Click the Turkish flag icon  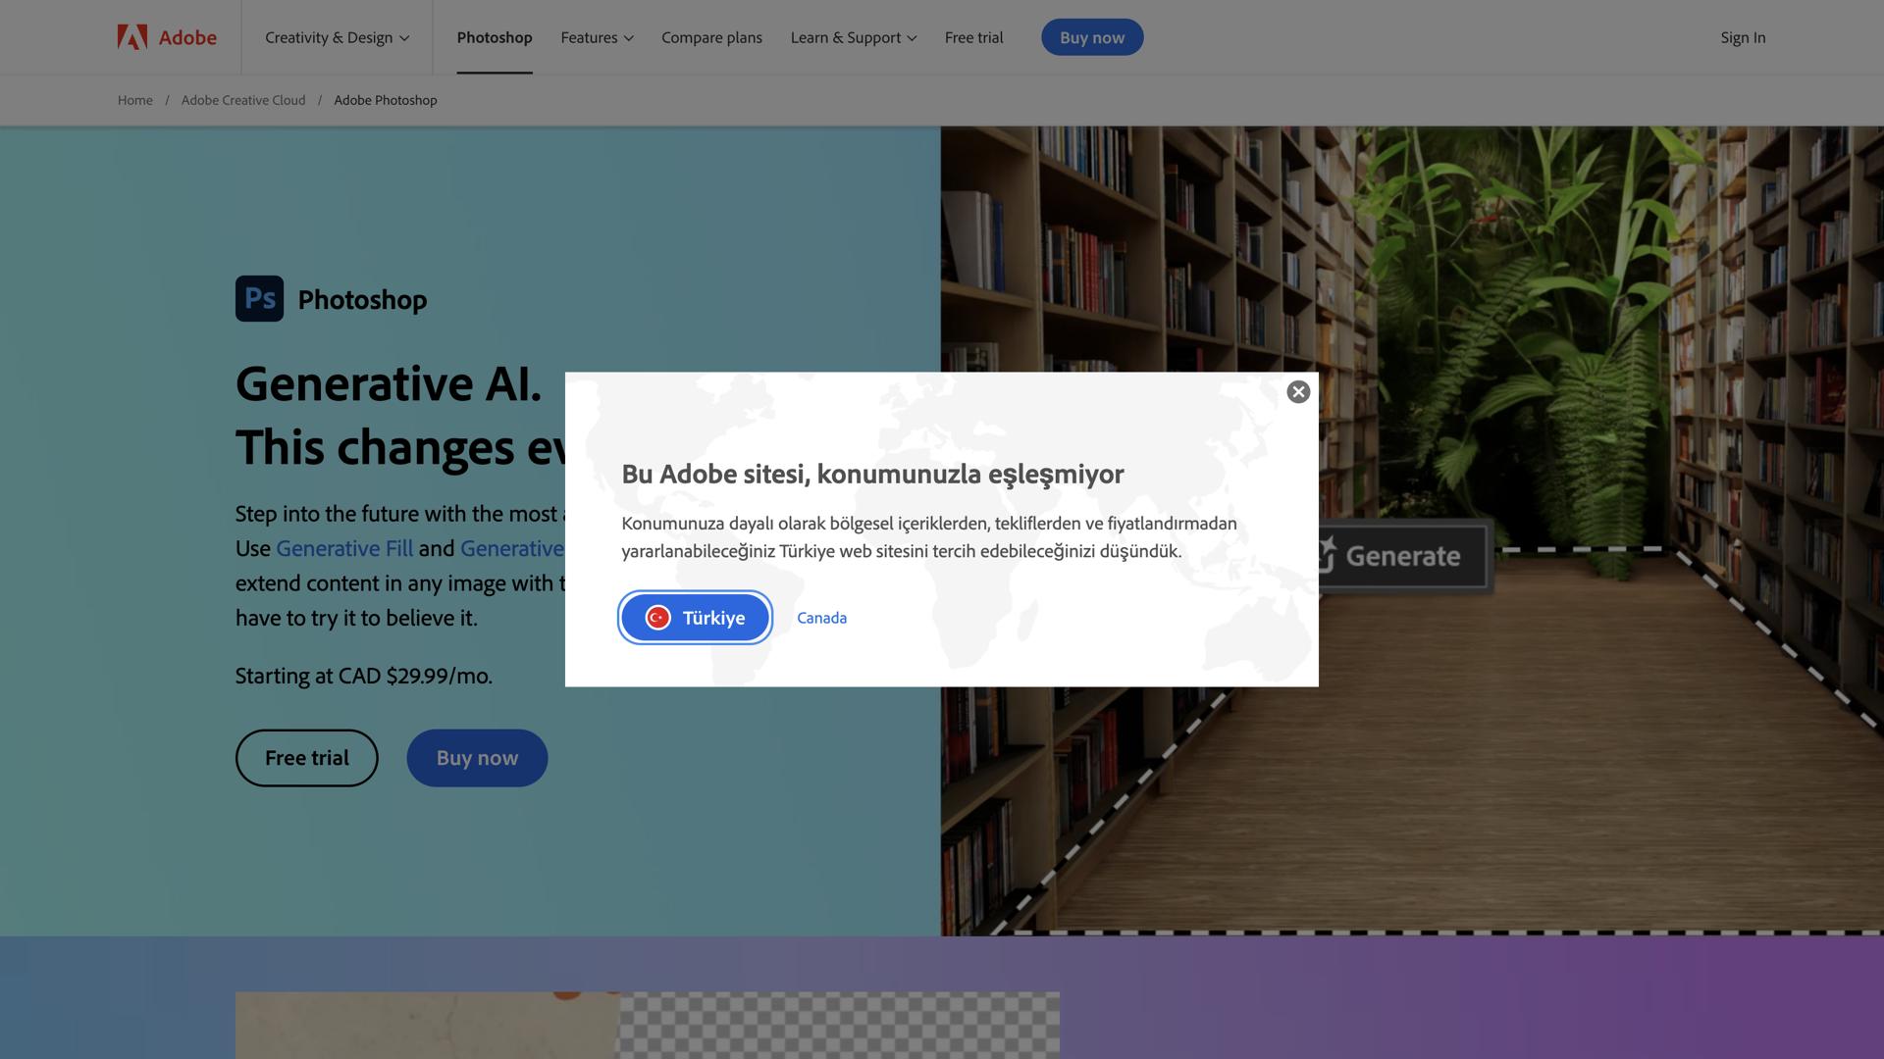coord(657,618)
